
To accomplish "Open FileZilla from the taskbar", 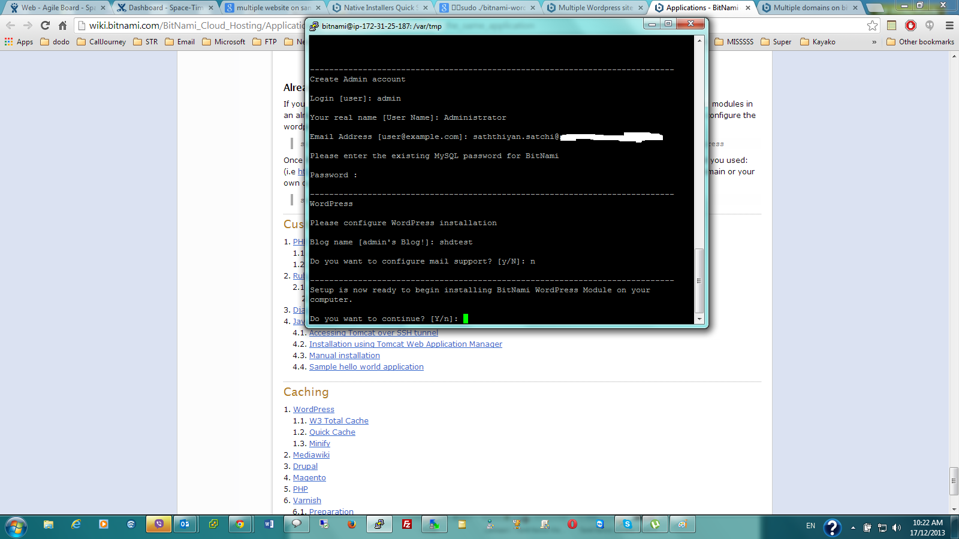I will point(407,525).
